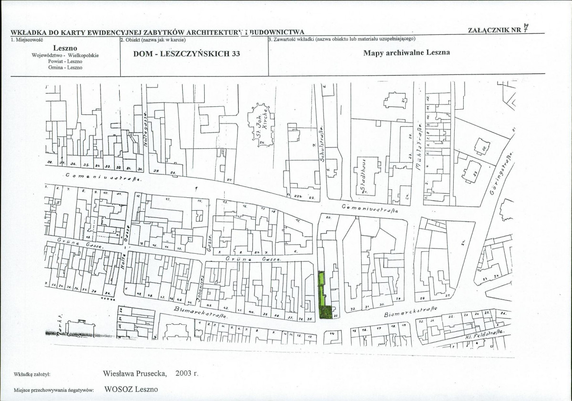572x401 pixels.
Task: Click the "Gmina - Leszno" line
Action: tap(65, 67)
